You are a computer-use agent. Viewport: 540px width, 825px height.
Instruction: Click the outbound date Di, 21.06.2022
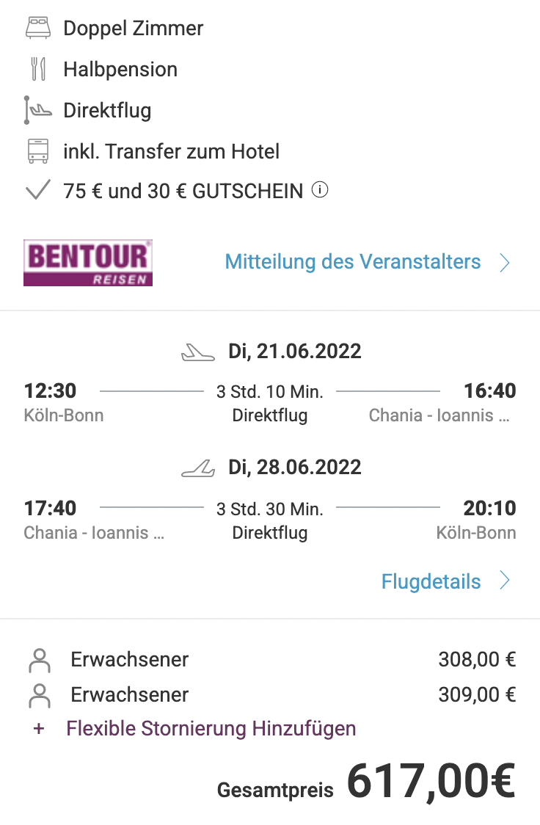(x=294, y=352)
